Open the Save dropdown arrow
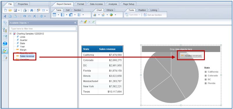233x109 pixels. tap(19, 10)
